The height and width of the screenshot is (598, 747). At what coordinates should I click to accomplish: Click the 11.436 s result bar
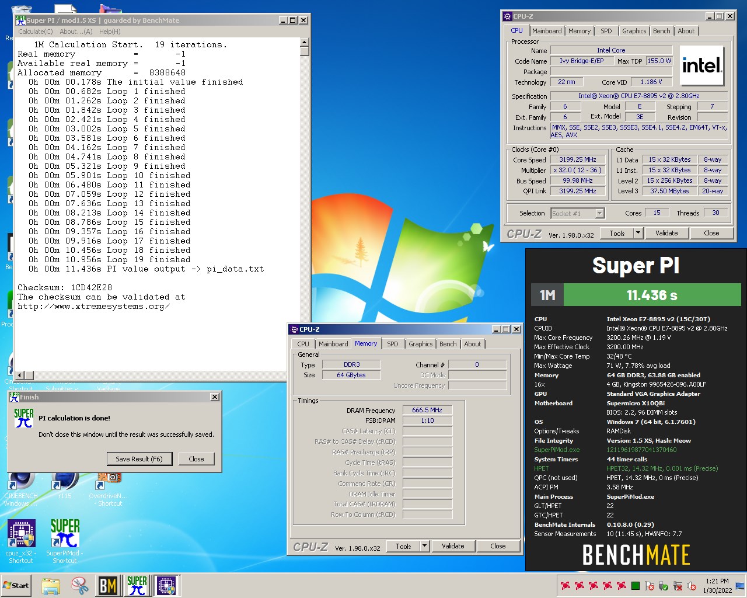coord(652,295)
